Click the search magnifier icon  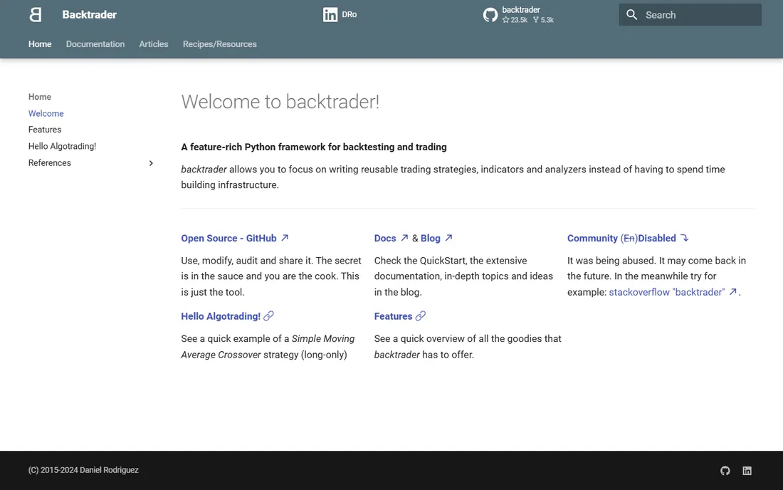(x=631, y=15)
